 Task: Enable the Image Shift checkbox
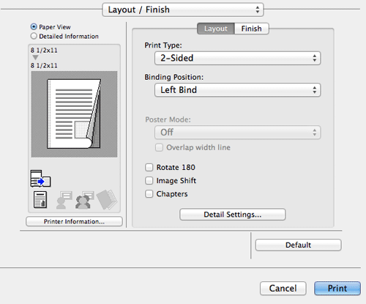click(x=149, y=180)
